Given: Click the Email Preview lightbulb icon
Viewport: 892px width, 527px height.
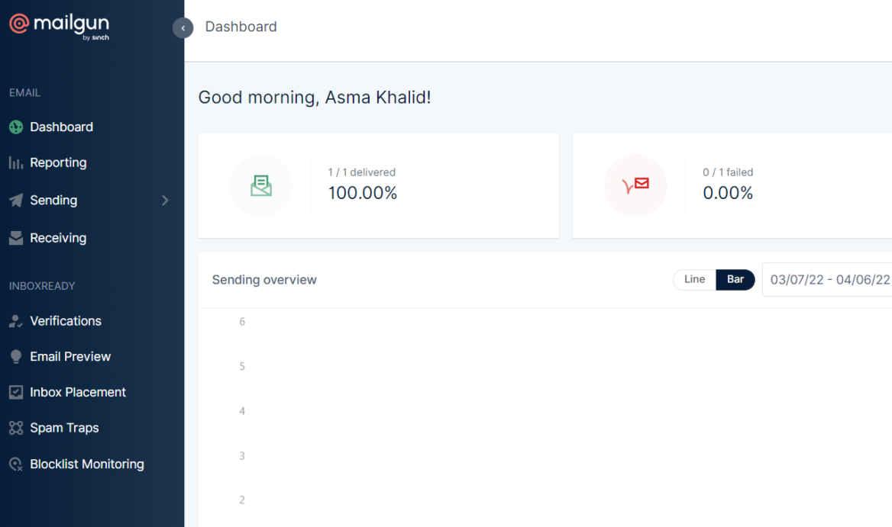Looking at the screenshot, I should (x=16, y=357).
